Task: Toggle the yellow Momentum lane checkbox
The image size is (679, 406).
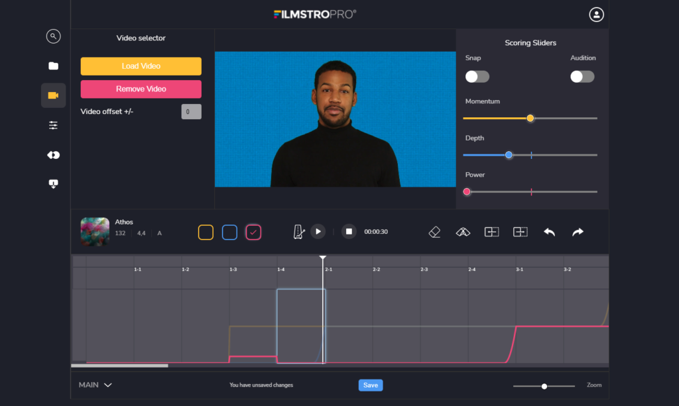Action: tap(206, 232)
